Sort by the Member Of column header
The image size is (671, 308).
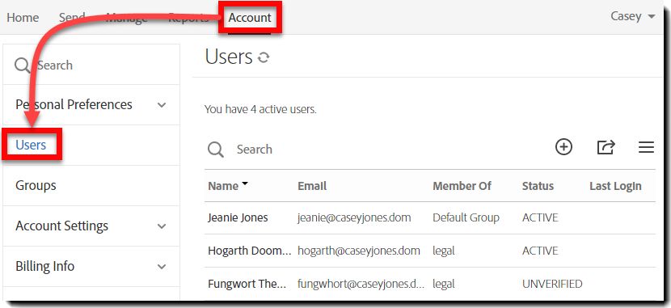click(x=462, y=186)
